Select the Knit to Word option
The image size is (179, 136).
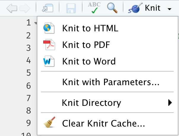click(x=89, y=61)
